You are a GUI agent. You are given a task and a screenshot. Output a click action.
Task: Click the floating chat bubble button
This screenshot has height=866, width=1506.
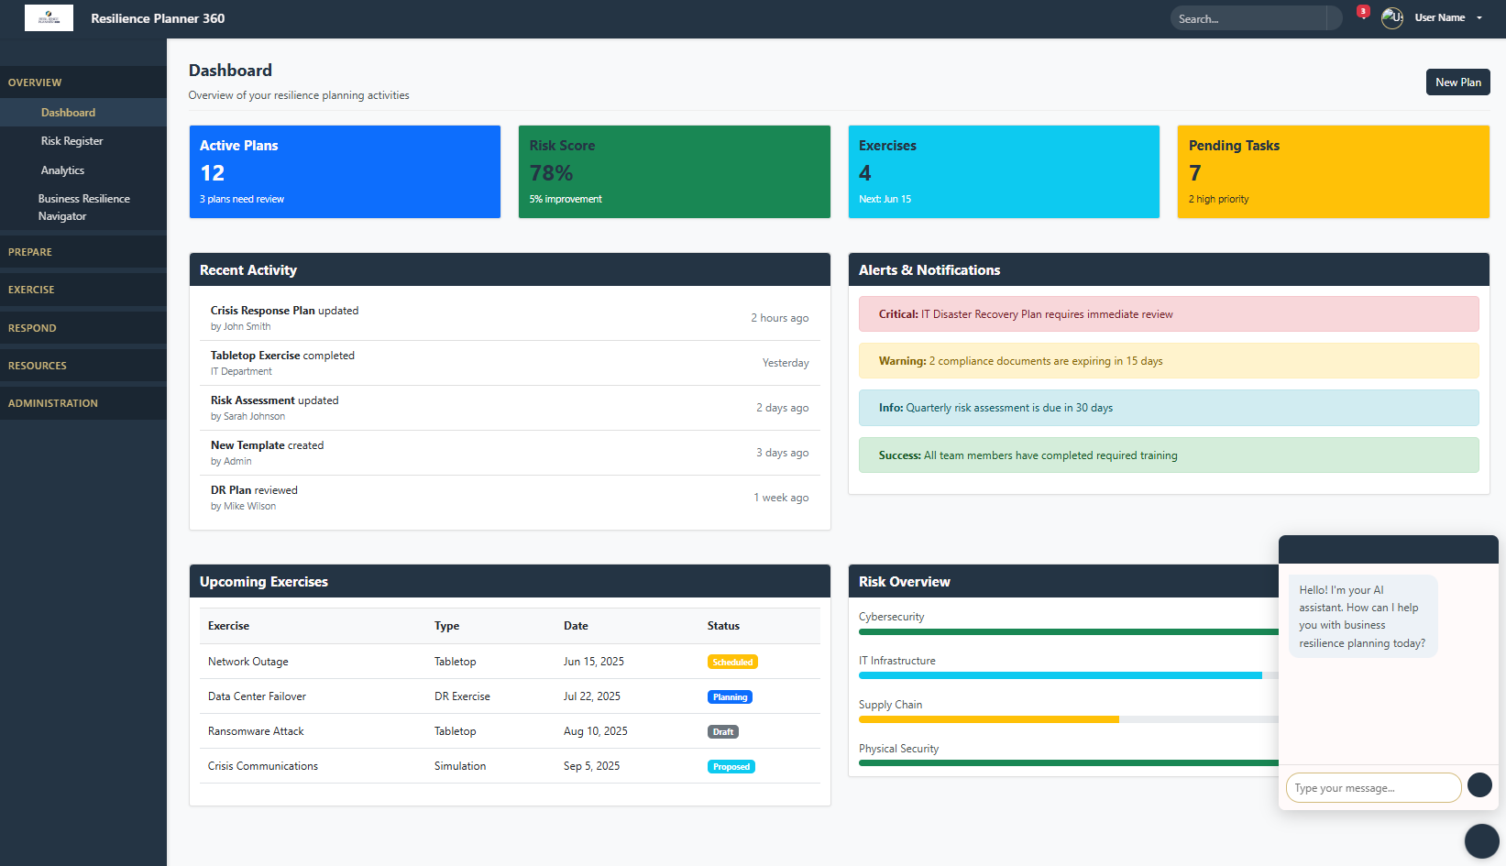[1482, 841]
